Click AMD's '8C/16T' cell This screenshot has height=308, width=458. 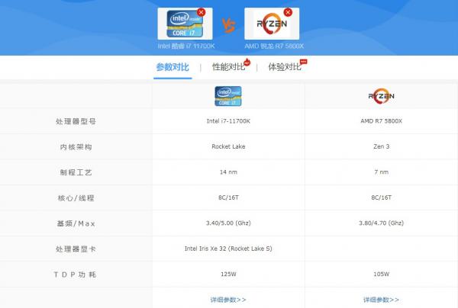pyautogui.click(x=381, y=197)
